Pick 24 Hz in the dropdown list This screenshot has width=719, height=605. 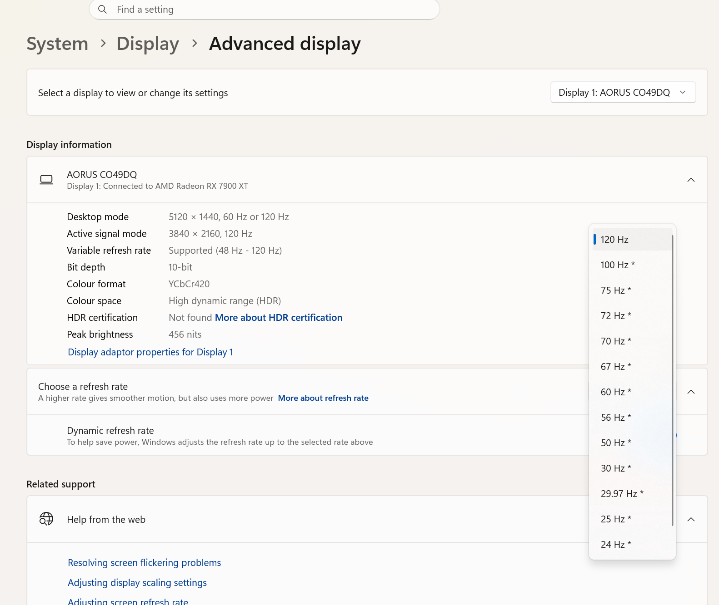click(632, 544)
